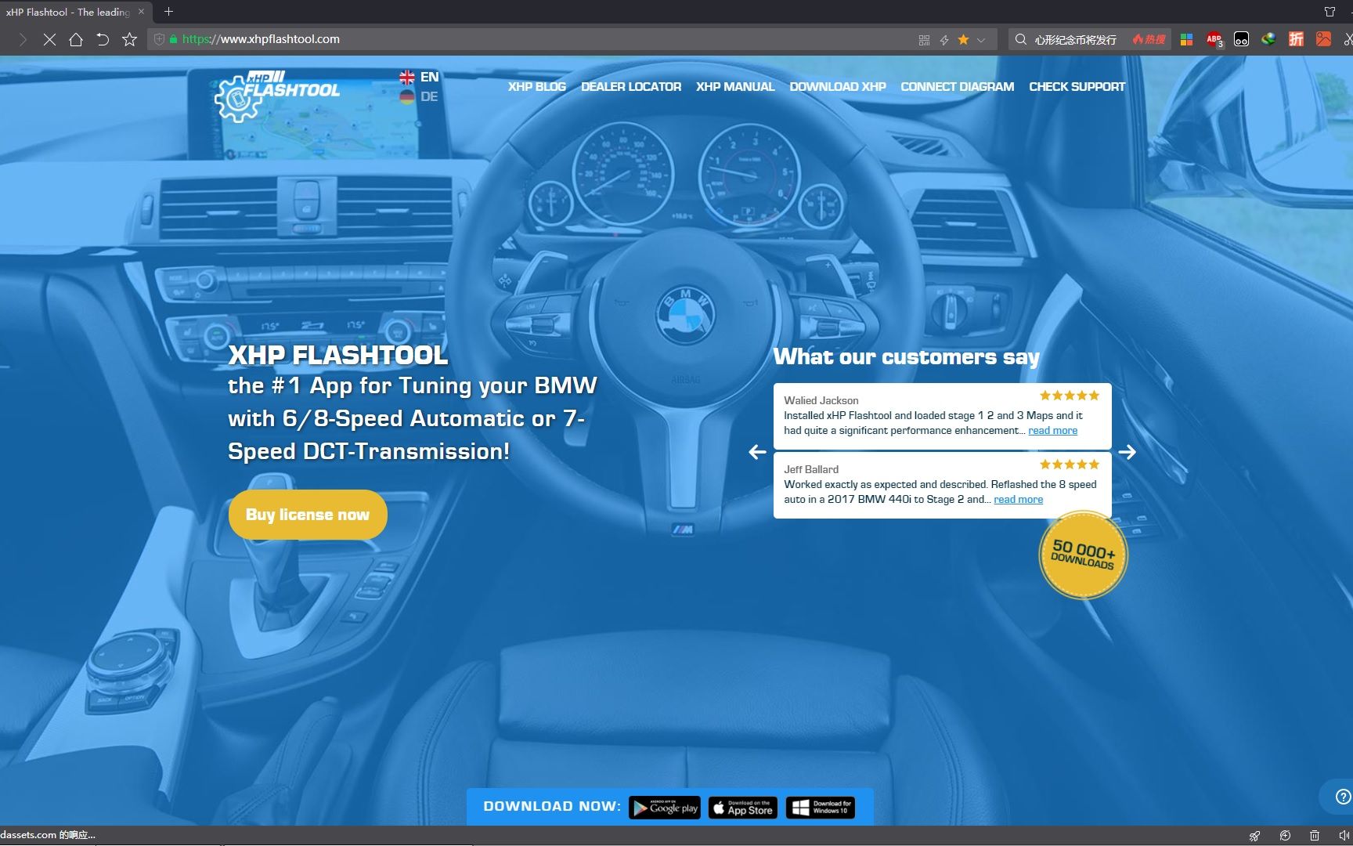The width and height of the screenshot is (1353, 846).
Task: Open the DEALER LOCATOR menu item
Action: 631,87
